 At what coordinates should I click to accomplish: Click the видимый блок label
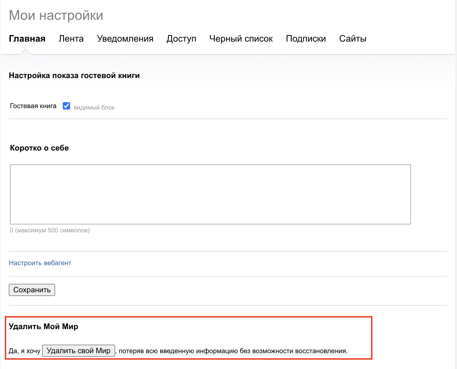coord(94,108)
